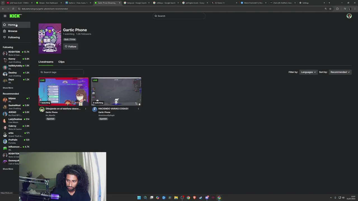This screenshot has height=201, width=358.
Task: Open browser extensions puzzle icon
Action: click(337, 9)
